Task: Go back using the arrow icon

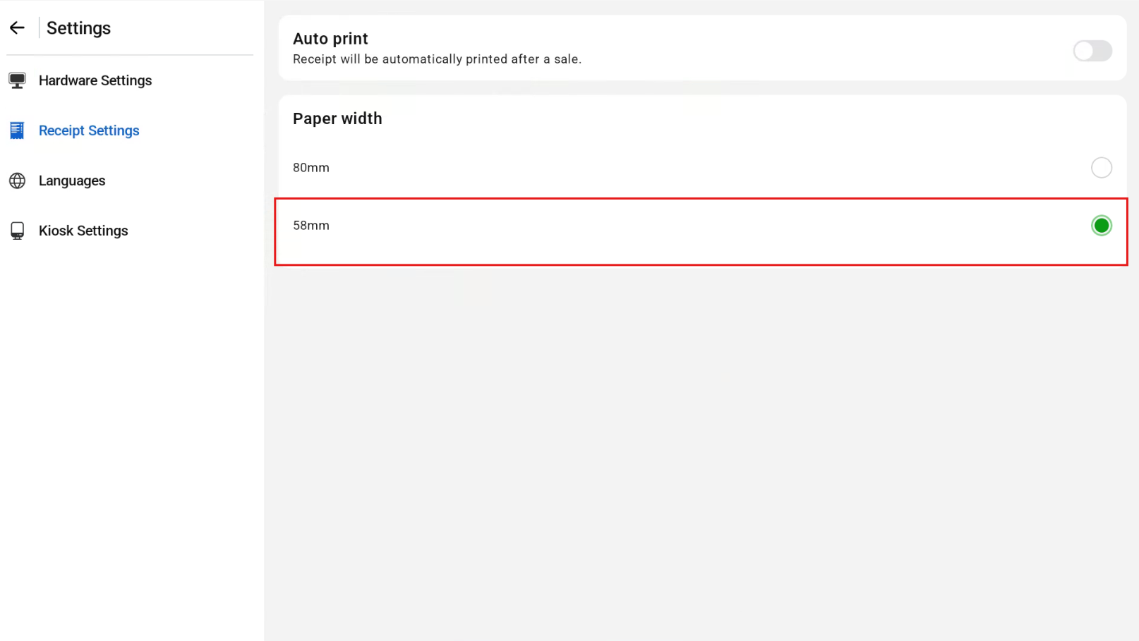Action: pos(17,28)
